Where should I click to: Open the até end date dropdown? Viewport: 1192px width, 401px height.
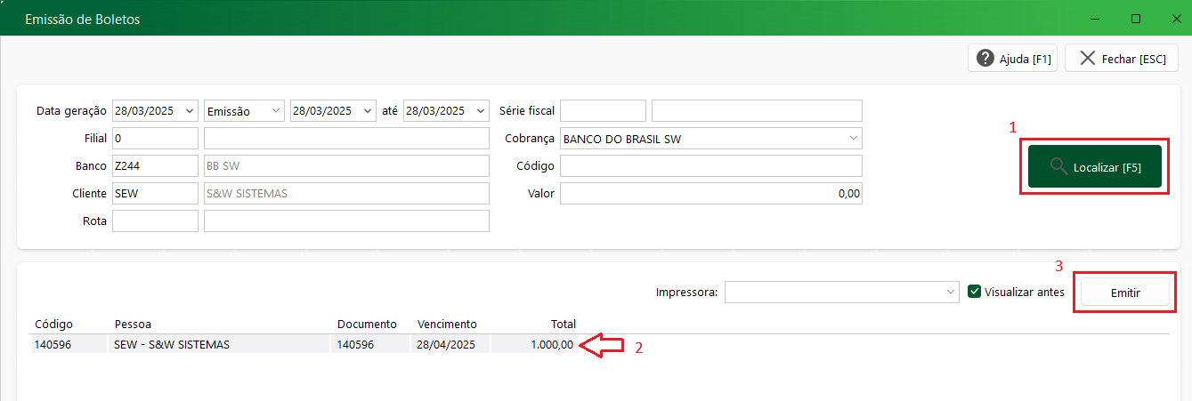(x=480, y=111)
